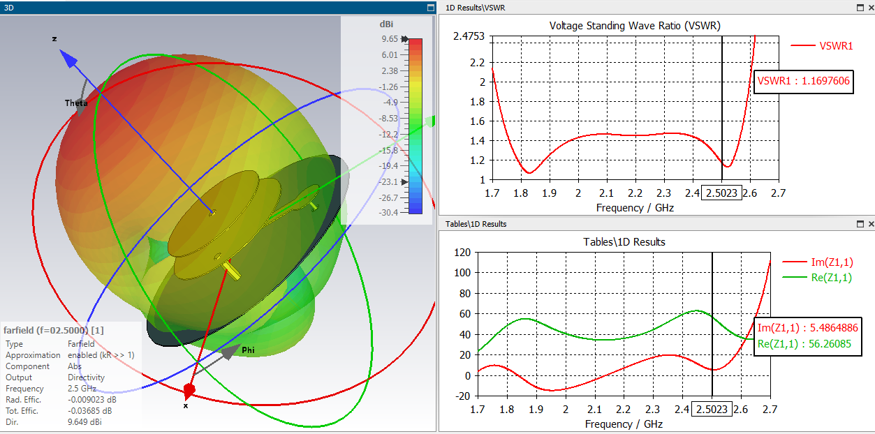Select the Im(Z1,1) legend entry
875x434 pixels.
[x=818, y=262]
